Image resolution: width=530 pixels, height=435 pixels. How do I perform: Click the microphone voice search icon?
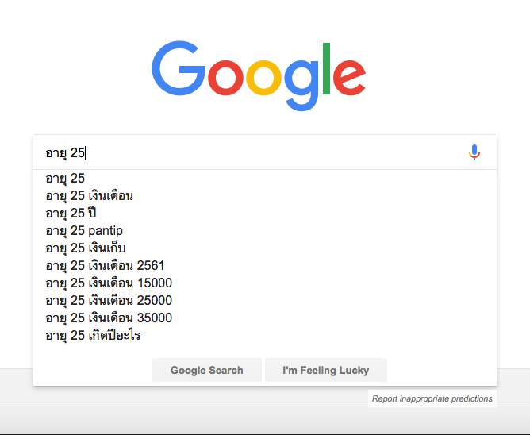click(x=474, y=152)
